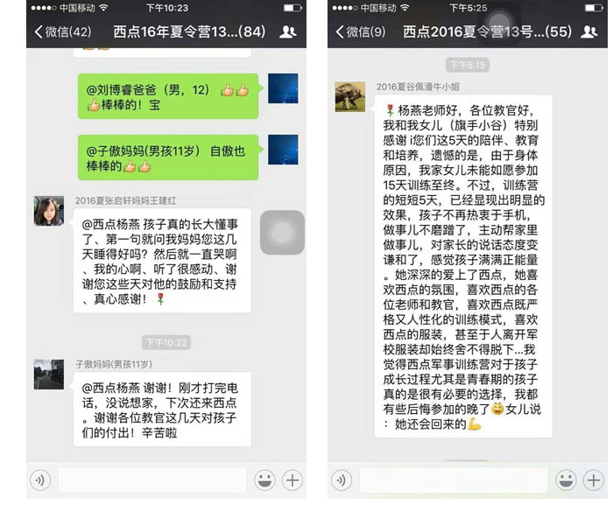The width and height of the screenshot is (613, 525).
Task: Go back to 微信(9) chat list
Action: pyautogui.click(x=361, y=31)
